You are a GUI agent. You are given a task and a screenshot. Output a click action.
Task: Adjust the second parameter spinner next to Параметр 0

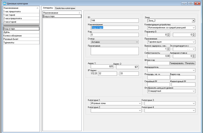194,35
